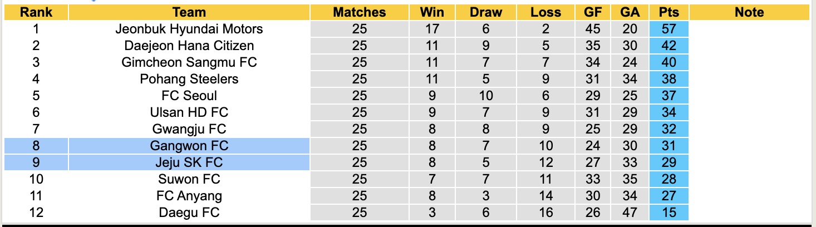Click the Loss column header
Image resolution: width=816 pixels, height=227 pixels.
(545, 12)
